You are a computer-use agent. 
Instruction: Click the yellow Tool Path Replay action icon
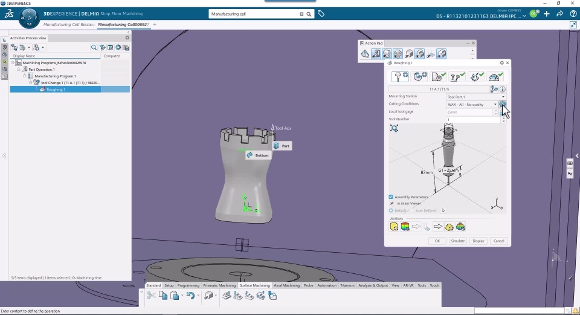pyautogui.click(x=395, y=227)
